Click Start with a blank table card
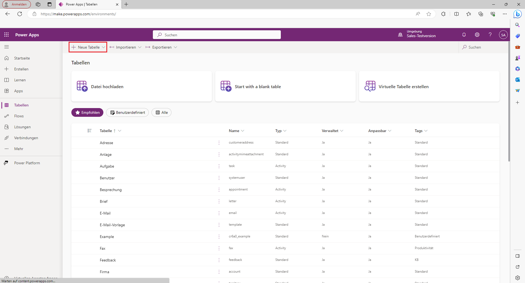This screenshot has height=283, width=525. 285,87
